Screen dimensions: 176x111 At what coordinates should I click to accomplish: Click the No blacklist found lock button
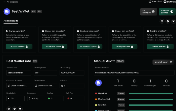54,47
